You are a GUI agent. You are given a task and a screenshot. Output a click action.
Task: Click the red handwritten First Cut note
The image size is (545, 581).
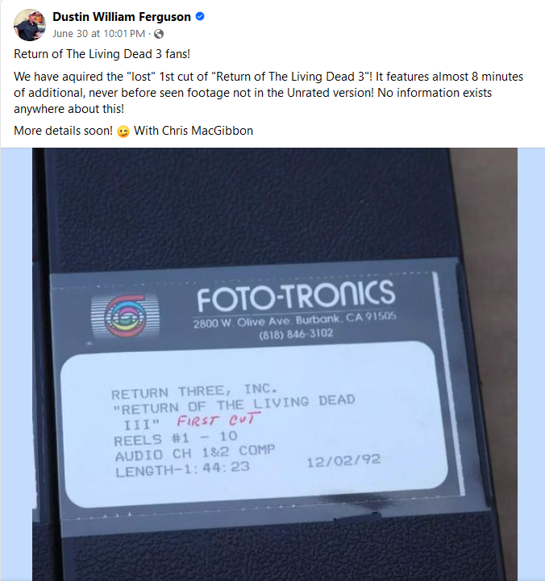pos(219,420)
